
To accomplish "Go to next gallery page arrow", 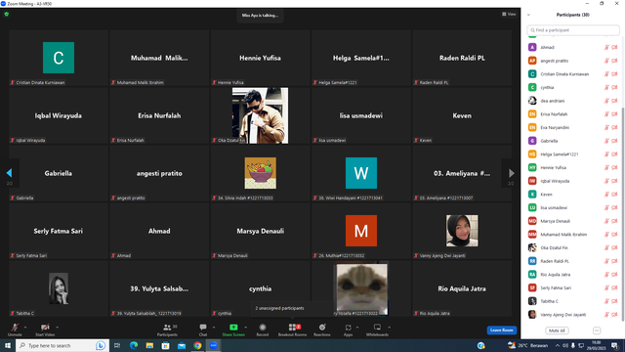I will [511, 173].
